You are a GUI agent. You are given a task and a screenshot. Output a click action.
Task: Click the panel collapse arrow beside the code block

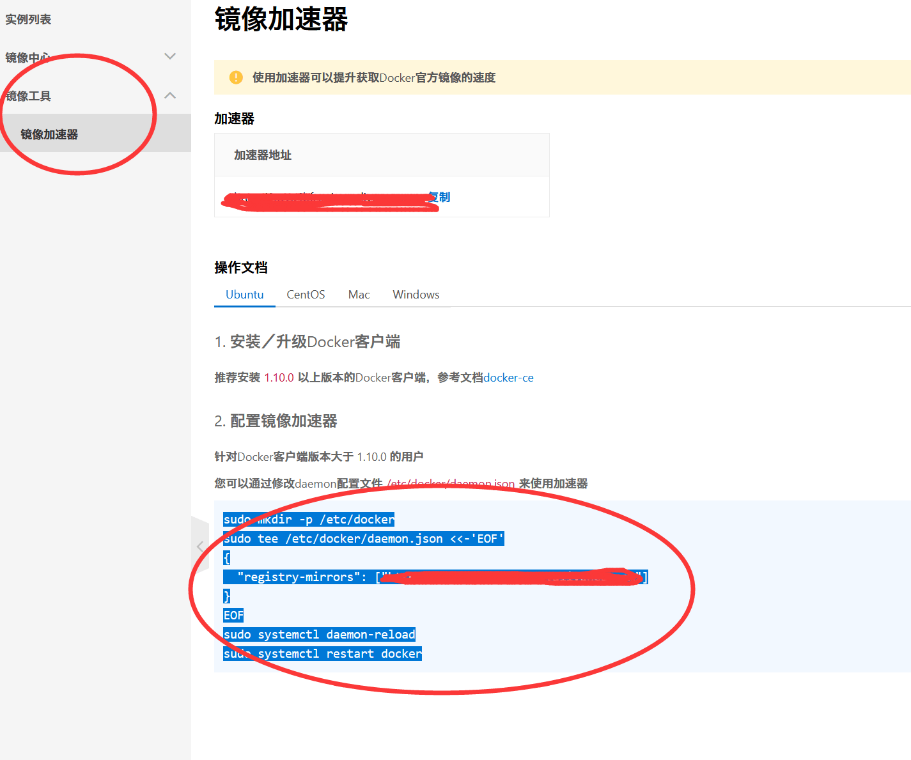pyautogui.click(x=200, y=547)
